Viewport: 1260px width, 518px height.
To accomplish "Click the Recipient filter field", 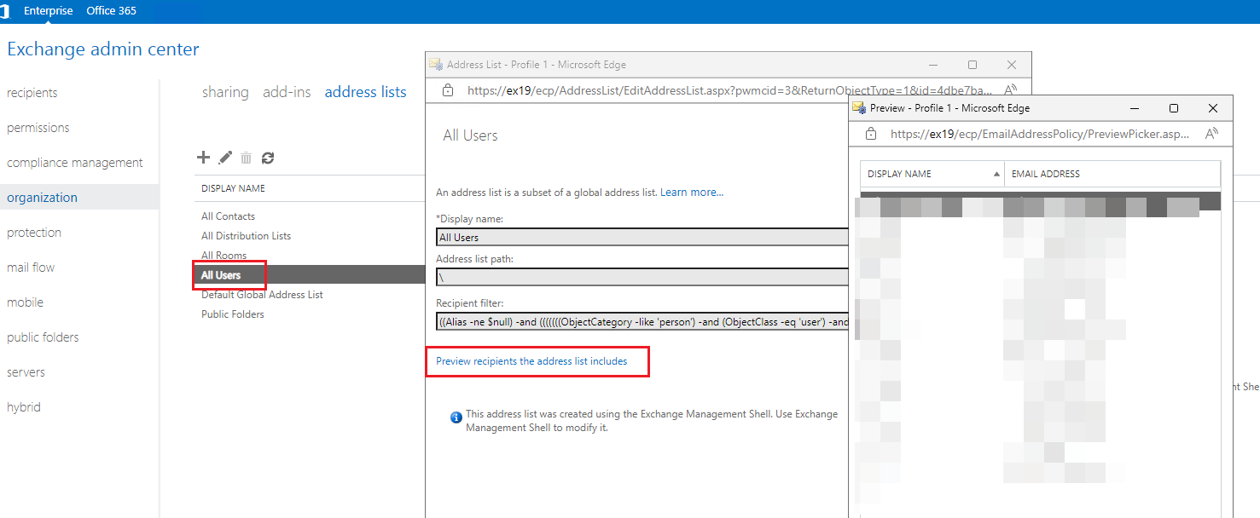I will 642,323.
